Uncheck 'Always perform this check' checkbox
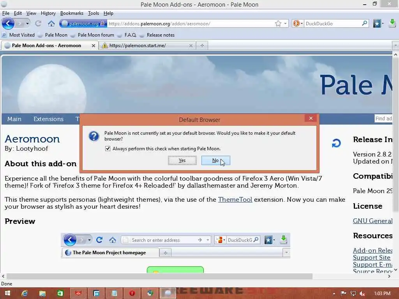This screenshot has height=299, width=399. pyautogui.click(x=108, y=148)
